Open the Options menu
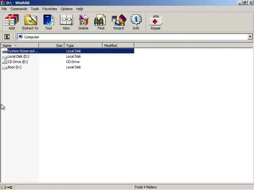This screenshot has height=190, width=254. 67,9
